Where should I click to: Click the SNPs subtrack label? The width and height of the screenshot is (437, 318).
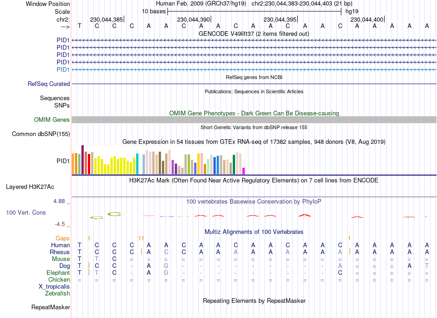(x=62, y=105)
